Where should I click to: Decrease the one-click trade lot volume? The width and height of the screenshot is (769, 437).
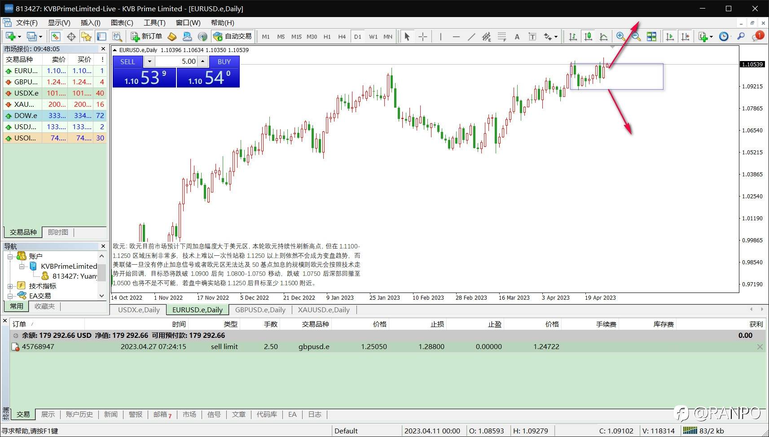click(x=149, y=61)
